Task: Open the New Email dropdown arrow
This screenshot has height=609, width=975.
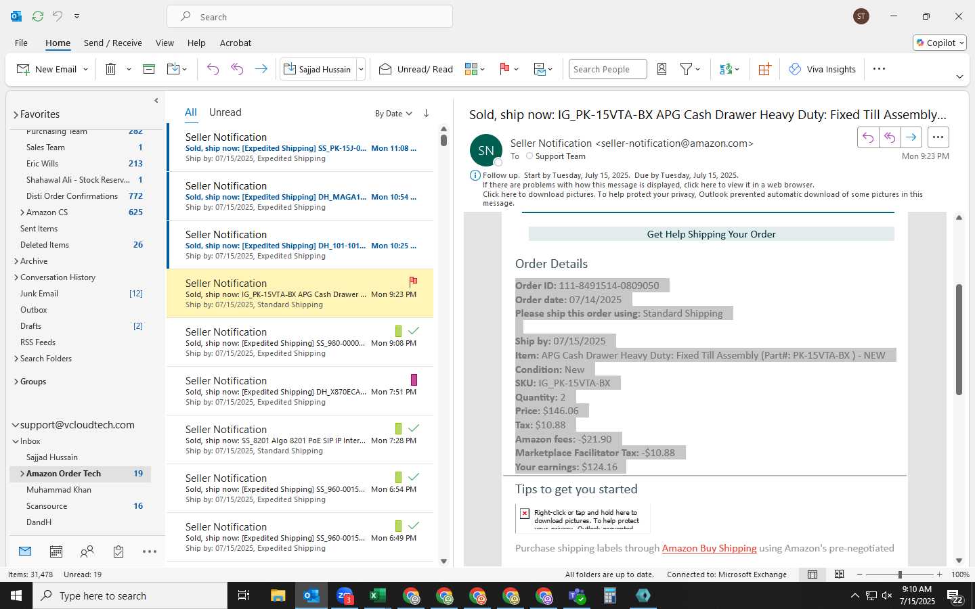Action: (x=85, y=70)
